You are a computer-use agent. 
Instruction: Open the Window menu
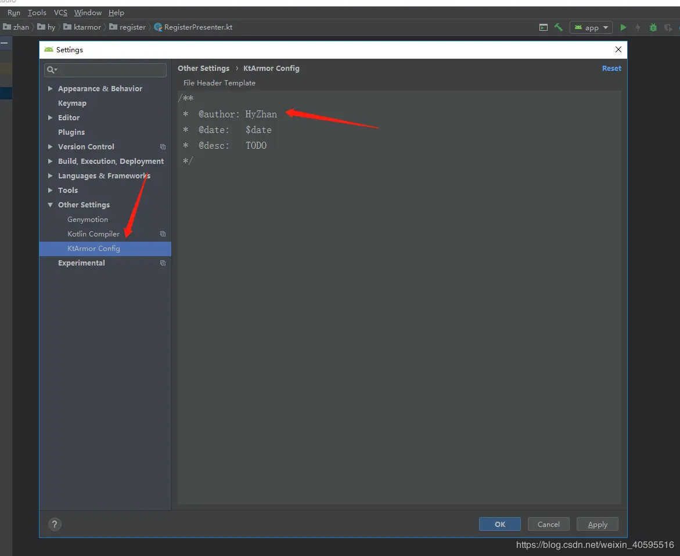(88, 13)
